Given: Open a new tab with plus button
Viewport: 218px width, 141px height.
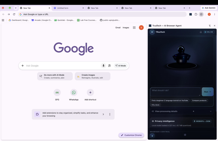Looking at the screenshot, I should coord(189,8).
